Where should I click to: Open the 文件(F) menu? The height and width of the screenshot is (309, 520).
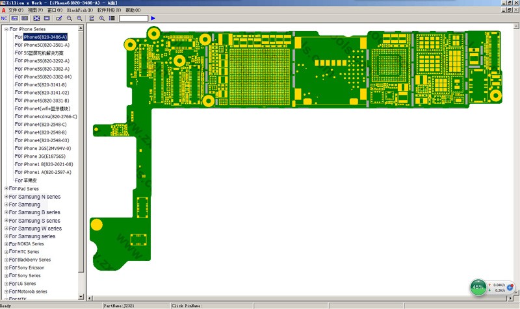[16, 10]
